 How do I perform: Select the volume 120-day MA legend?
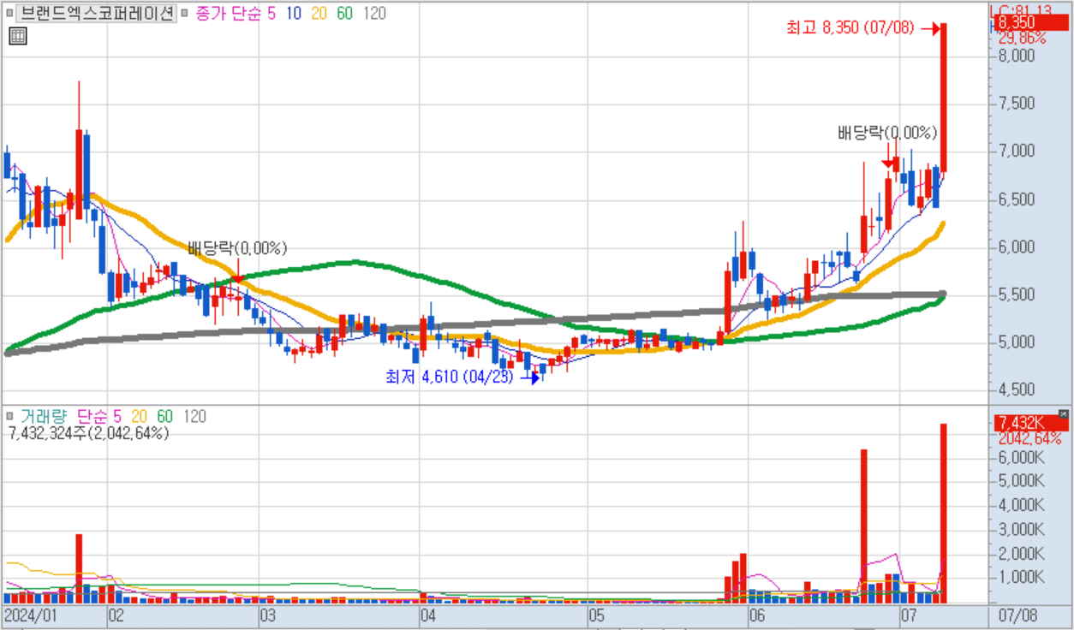(x=194, y=417)
